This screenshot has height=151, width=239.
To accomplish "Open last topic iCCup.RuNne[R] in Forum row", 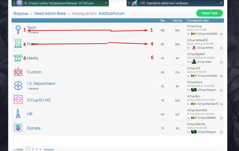I will [197, 40].
